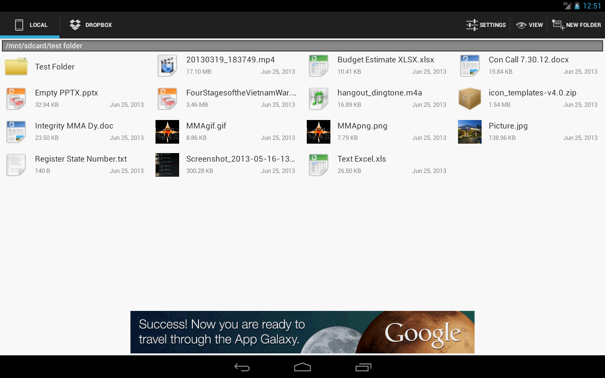The height and width of the screenshot is (378, 605).
Task: Tap the Android Home navigation button
Action: 302,367
